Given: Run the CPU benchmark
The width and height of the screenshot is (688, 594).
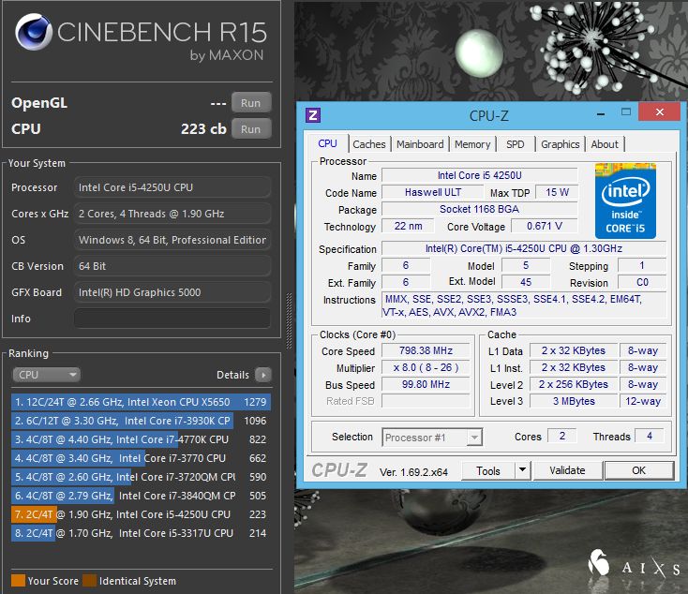Looking at the screenshot, I should point(251,129).
